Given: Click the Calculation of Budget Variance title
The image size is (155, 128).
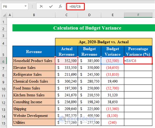Looking at the screenshot, I should (87, 28).
